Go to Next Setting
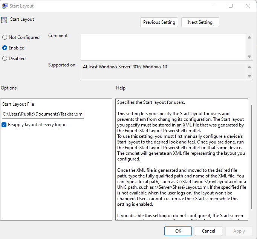 click(x=200, y=22)
